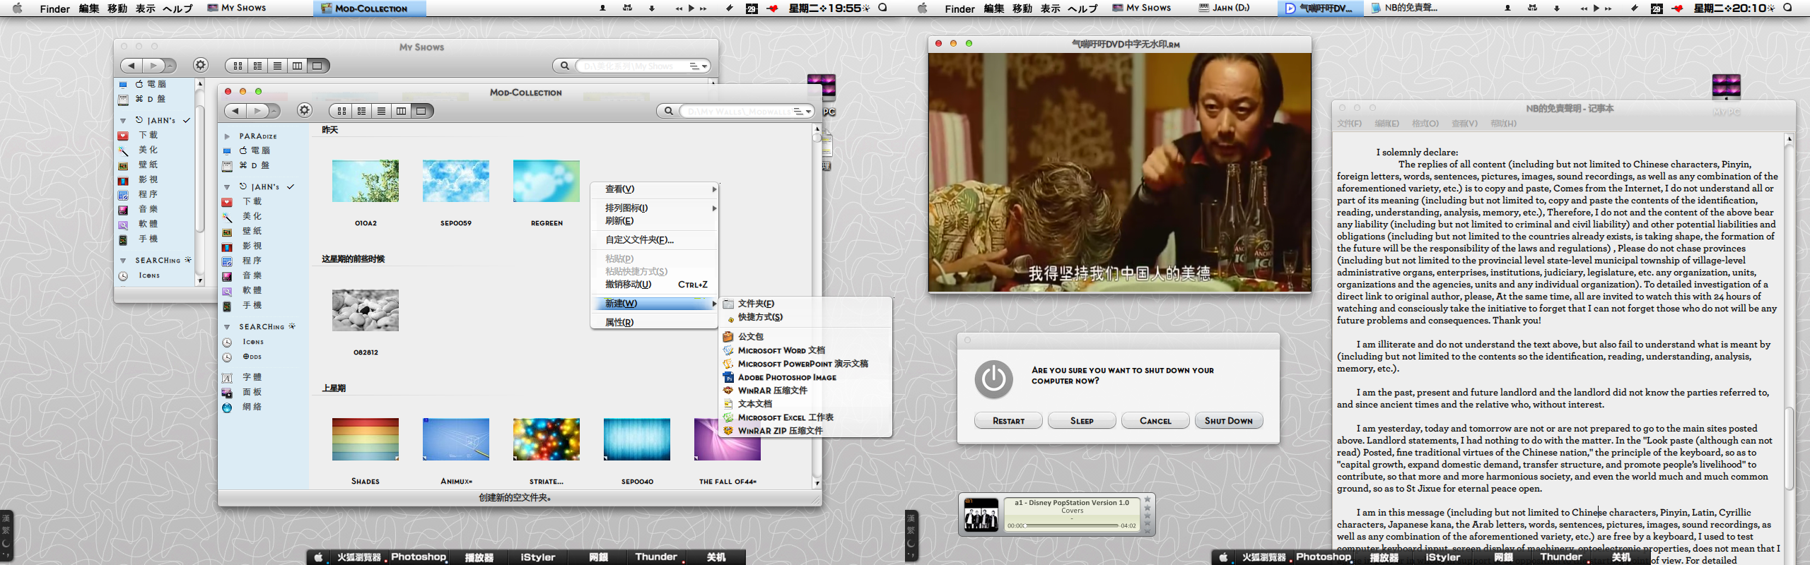Select 字體 in Mod-Collection sidebar
The height and width of the screenshot is (565, 1810).
click(252, 378)
